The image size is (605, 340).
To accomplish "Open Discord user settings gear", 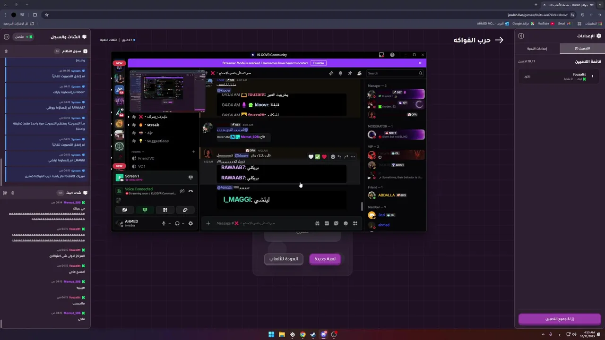I will [x=190, y=223].
